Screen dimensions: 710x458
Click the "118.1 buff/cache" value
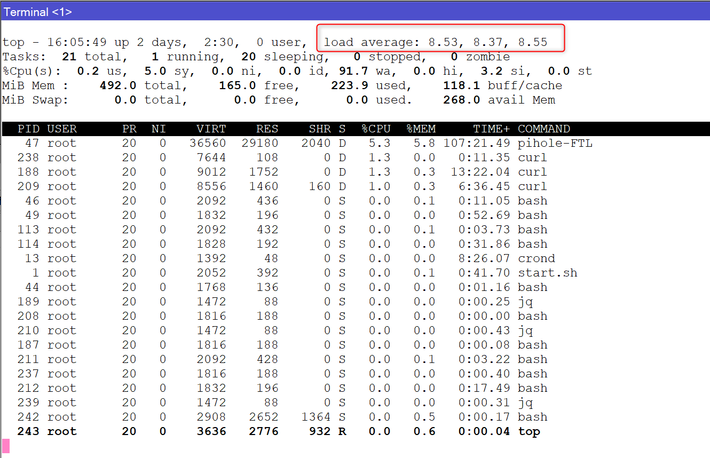point(503,85)
